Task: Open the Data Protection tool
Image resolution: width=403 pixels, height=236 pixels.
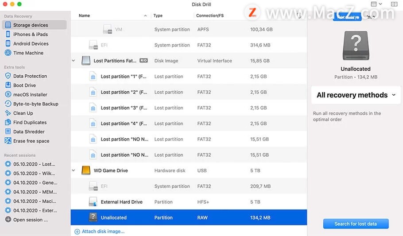Action: coord(30,76)
